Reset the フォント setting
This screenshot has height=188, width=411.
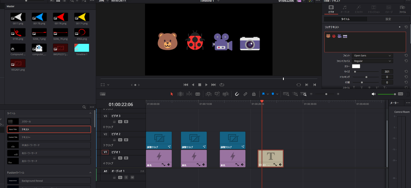(406, 56)
